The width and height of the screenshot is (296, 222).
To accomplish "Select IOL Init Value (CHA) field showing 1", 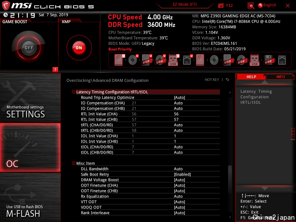I will pyautogui.click(x=175, y=136).
